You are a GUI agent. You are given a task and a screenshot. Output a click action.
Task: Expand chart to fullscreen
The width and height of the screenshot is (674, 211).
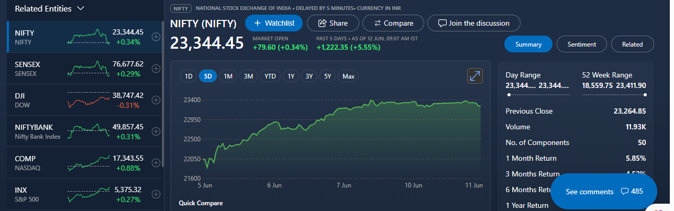pos(474,76)
